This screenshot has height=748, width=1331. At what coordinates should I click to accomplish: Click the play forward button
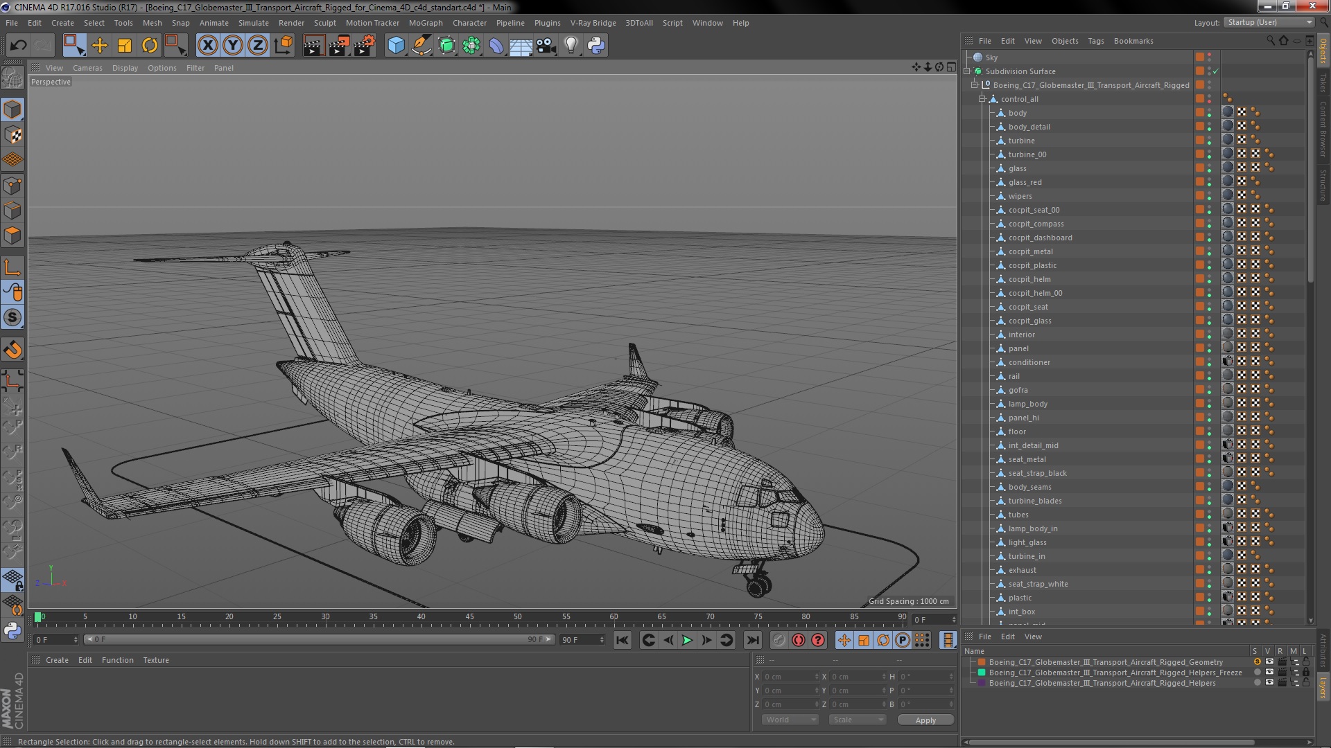pos(687,640)
